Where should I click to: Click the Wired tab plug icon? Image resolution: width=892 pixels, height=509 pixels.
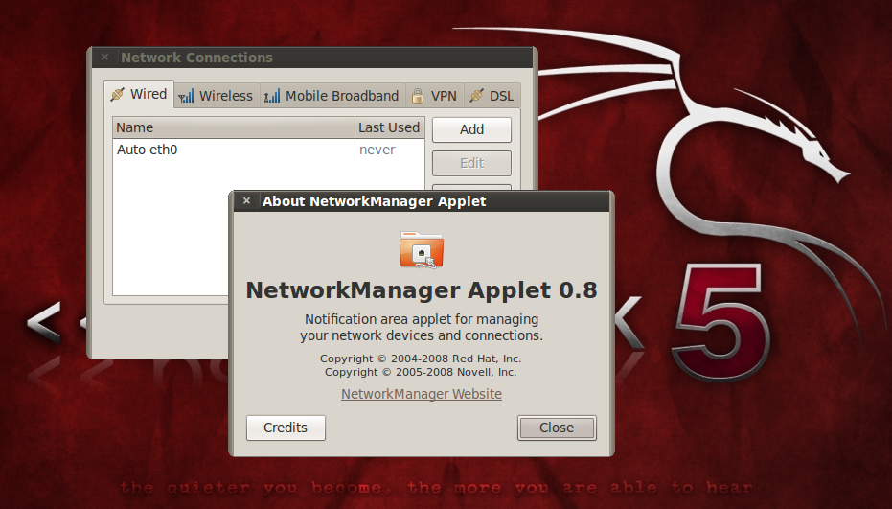coord(118,94)
